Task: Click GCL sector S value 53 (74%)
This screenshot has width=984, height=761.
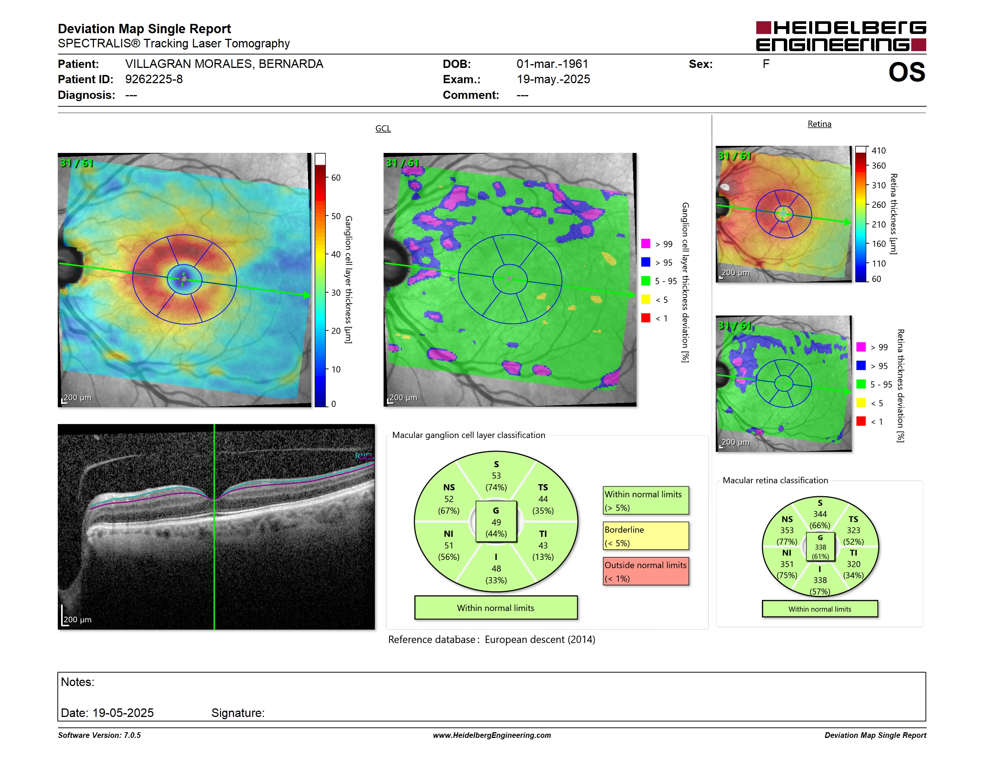Action: pos(496,481)
